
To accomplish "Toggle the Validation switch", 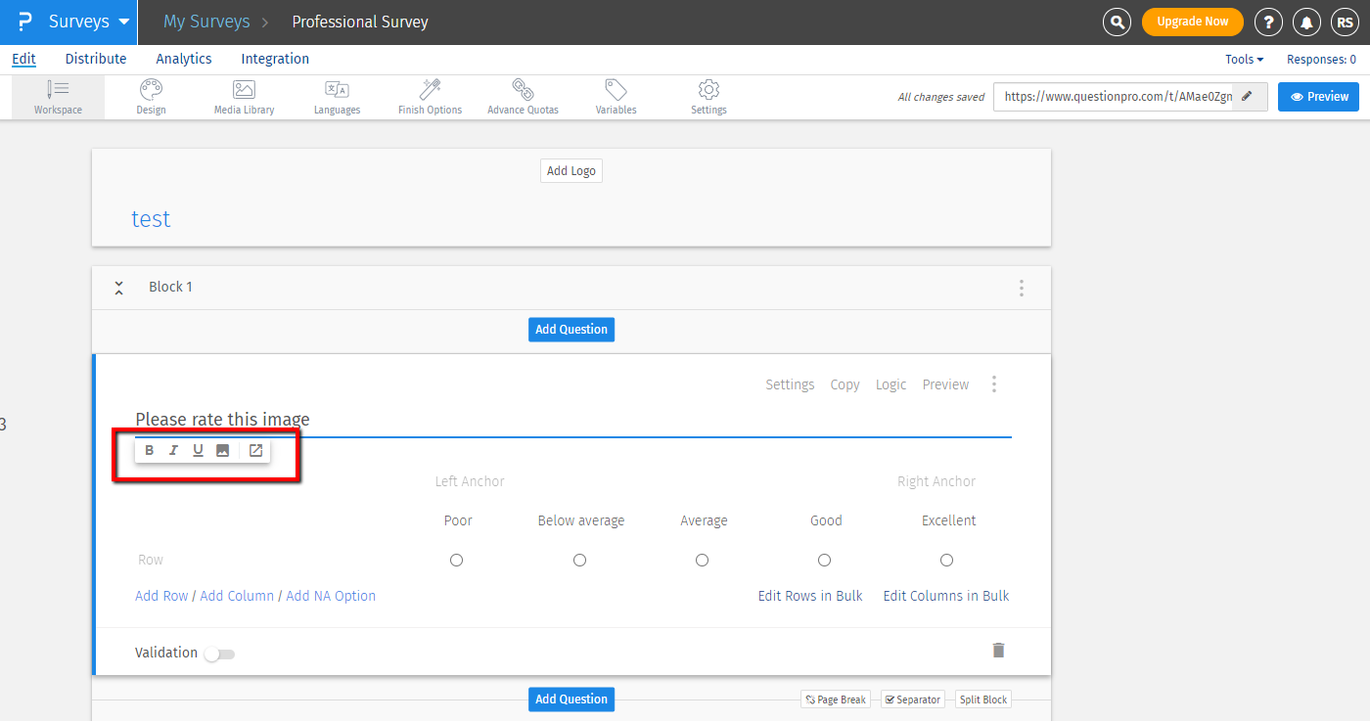I will point(219,654).
